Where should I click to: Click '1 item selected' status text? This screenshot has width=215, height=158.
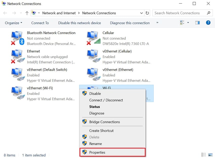pos(34,155)
